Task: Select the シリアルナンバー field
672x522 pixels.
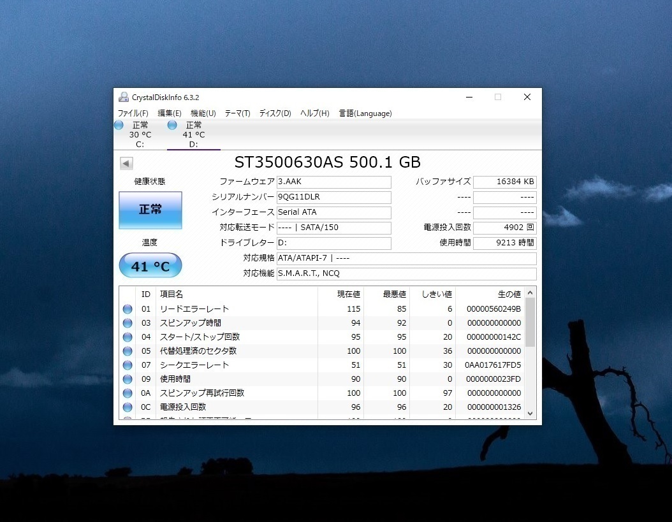Action: coord(333,198)
